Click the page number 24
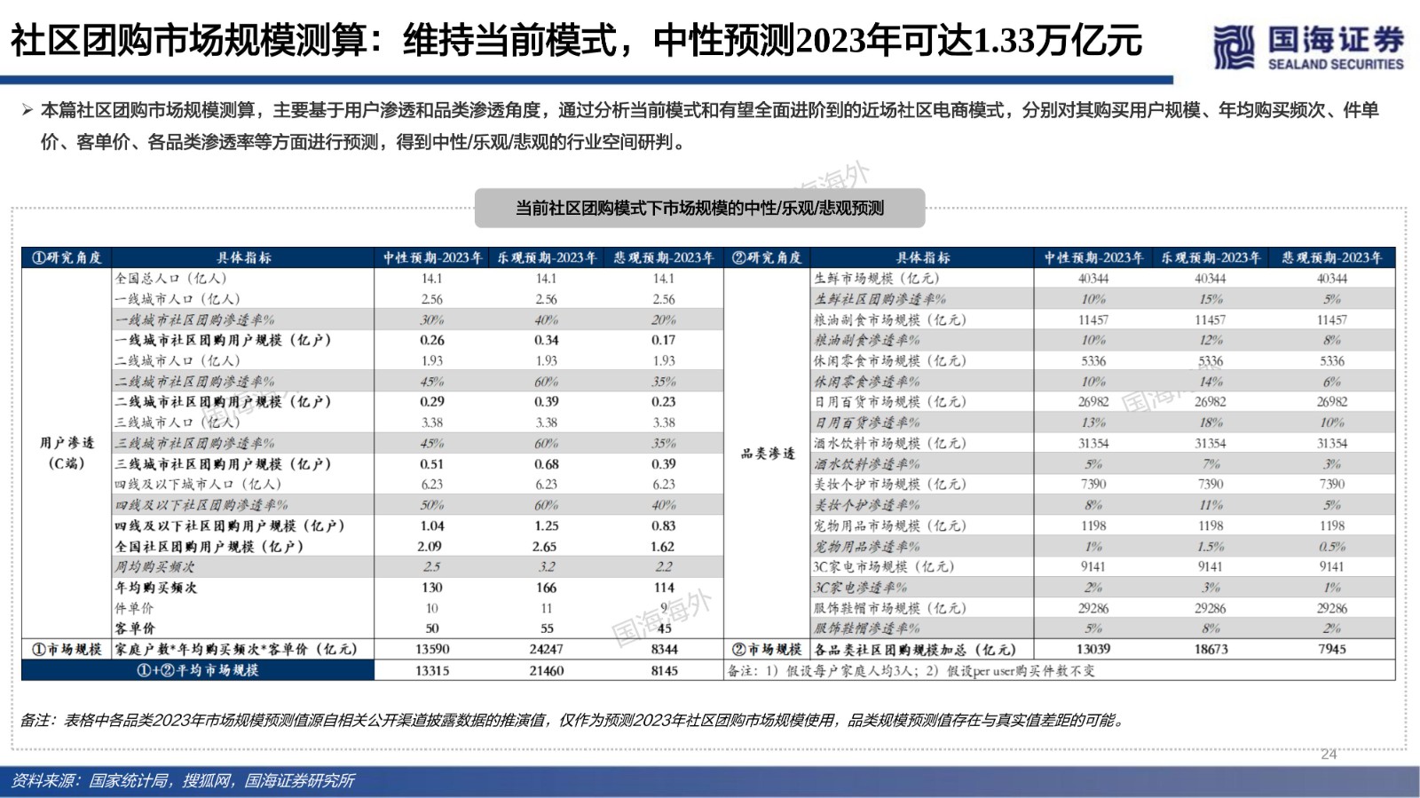The height and width of the screenshot is (798, 1420). point(1329,755)
